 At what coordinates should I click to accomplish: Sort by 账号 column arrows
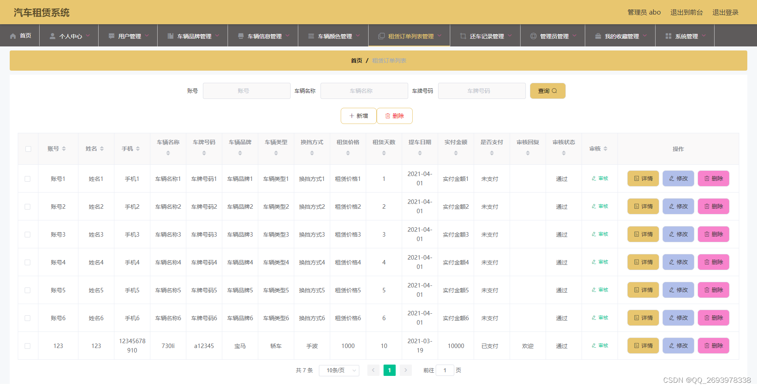click(64, 149)
